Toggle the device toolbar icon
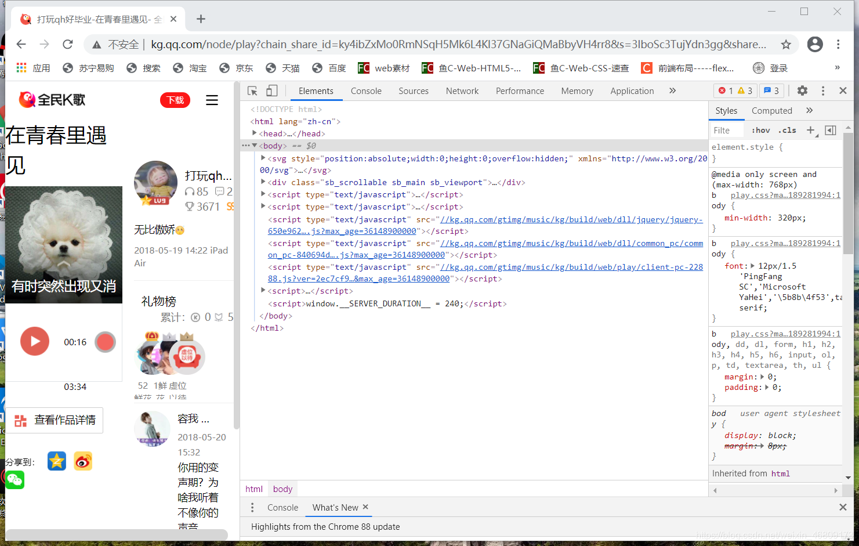 (x=272, y=91)
